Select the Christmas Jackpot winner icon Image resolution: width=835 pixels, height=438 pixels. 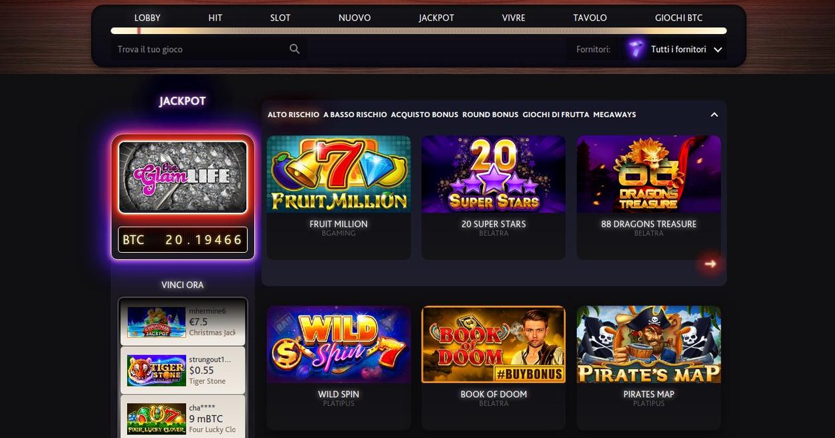pos(156,322)
